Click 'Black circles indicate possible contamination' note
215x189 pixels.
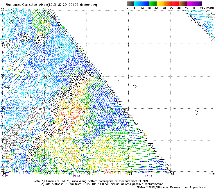pos(132,184)
